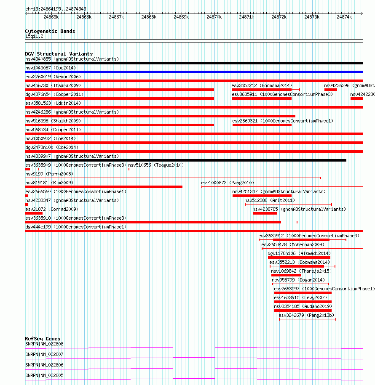
Task: Open esv3552213 (Boomsma2014) label
Action: pyautogui.click(x=300, y=262)
